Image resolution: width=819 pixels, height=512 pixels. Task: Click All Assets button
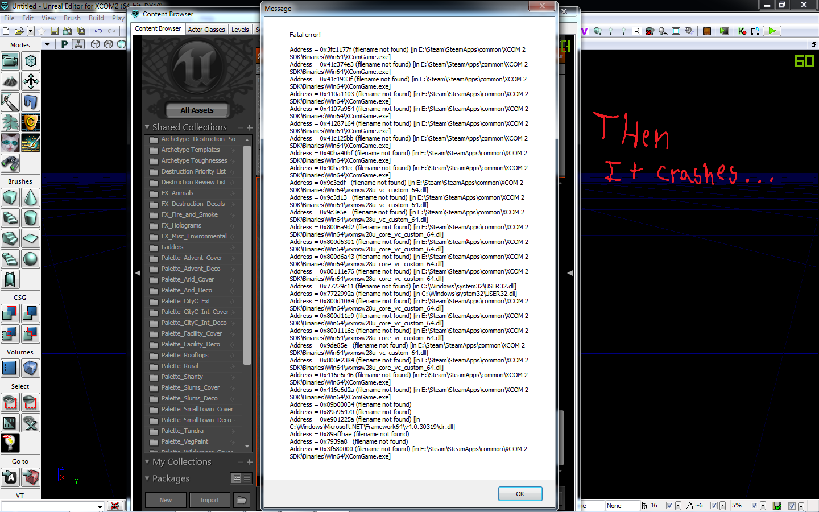[x=197, y=110]
